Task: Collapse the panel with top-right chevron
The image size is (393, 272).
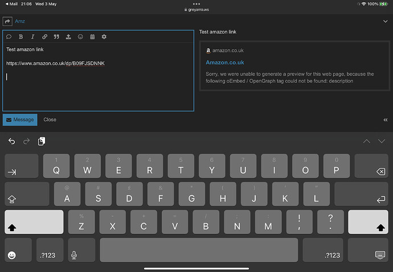Action: pos(385,22)
